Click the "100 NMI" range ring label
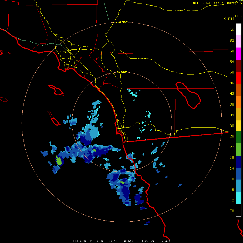The image size is (243, 243). pos(122,22)
